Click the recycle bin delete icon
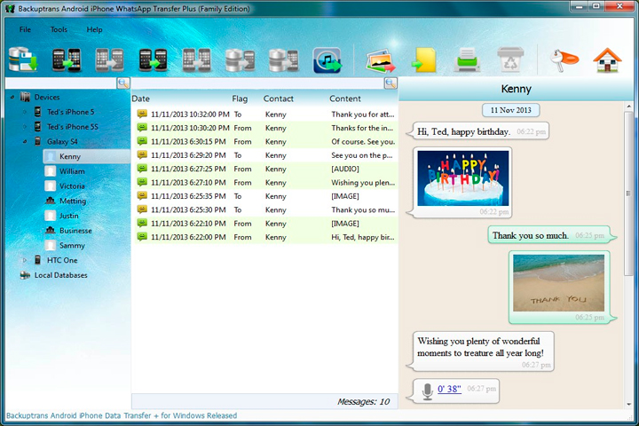This screenshot has height=426, width=639. click(510, 59)
